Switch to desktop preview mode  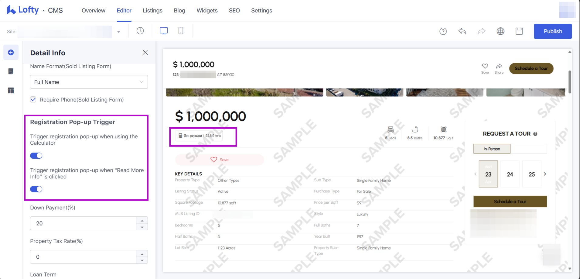164,31
